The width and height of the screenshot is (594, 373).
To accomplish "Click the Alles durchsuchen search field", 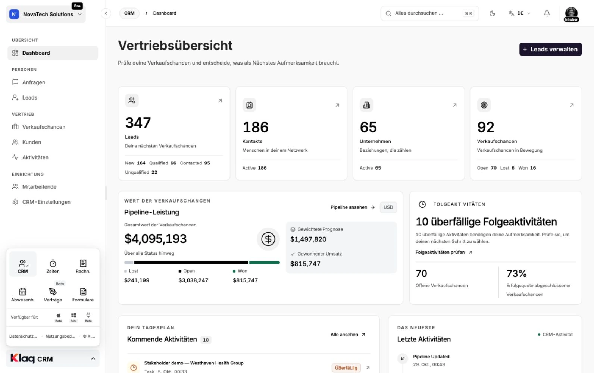I will (x=429, y=13).
